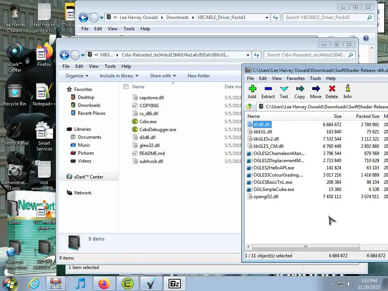Select Network in the navigation pane

click(x=83, y=193)
